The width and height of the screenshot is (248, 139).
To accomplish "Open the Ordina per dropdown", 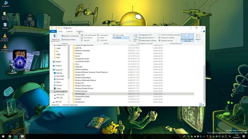I will (x=135, y=38).
